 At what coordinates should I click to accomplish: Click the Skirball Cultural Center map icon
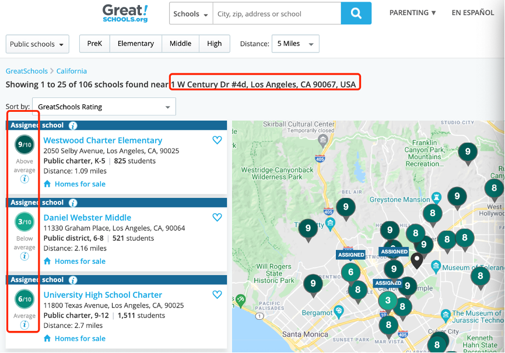pos(322,140)
